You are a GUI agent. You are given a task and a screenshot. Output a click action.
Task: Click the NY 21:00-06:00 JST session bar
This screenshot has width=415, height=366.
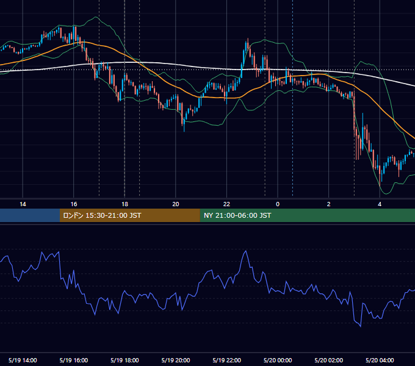coord(307,215)
